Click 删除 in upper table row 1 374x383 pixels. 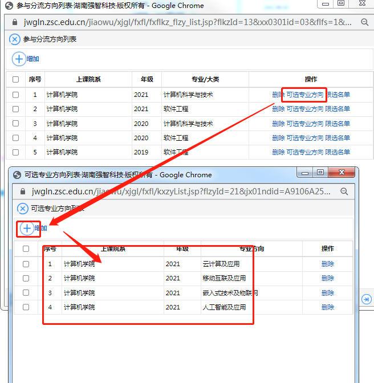coord(278,95)
